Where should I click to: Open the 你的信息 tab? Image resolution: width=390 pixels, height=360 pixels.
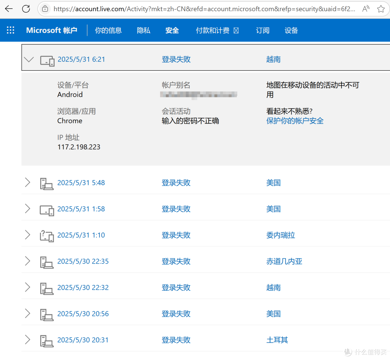click(x=108, y=30)
